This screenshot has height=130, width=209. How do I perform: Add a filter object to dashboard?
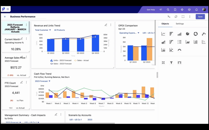pos(171,63)
